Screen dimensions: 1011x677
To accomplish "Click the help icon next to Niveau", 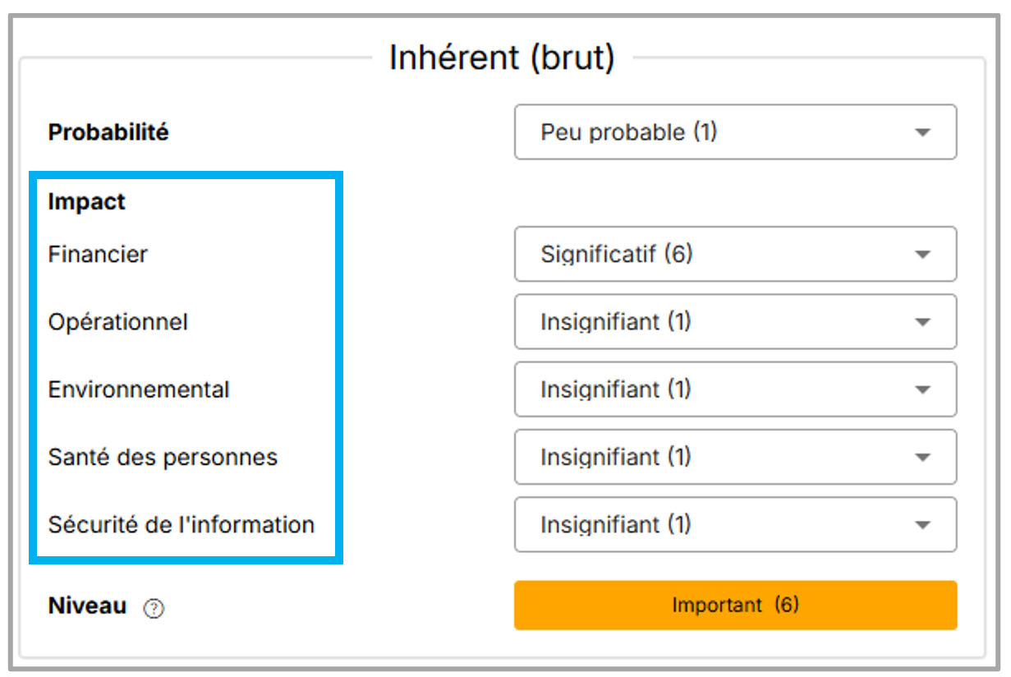I will (154, 609).
